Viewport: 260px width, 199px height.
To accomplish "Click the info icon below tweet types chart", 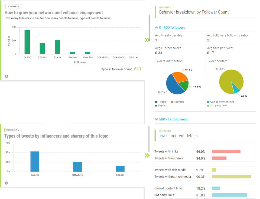I will point(6,183).
